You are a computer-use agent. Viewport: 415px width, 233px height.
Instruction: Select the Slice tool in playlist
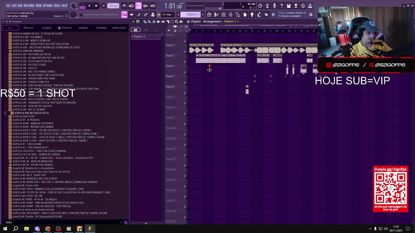tap(168, 22)
